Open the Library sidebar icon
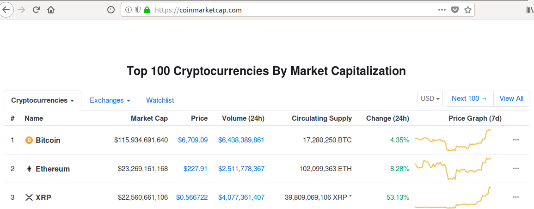This screenshot has height=209, width=534. 529,10
